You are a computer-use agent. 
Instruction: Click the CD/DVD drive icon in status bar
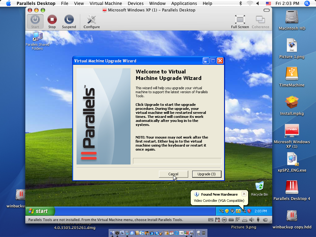[x=224, y=220]
